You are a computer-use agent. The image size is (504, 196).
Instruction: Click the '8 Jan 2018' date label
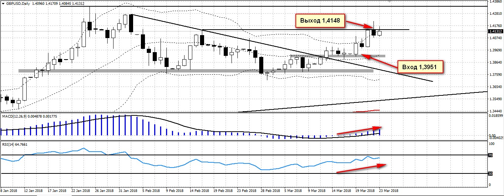coord(9,190)
